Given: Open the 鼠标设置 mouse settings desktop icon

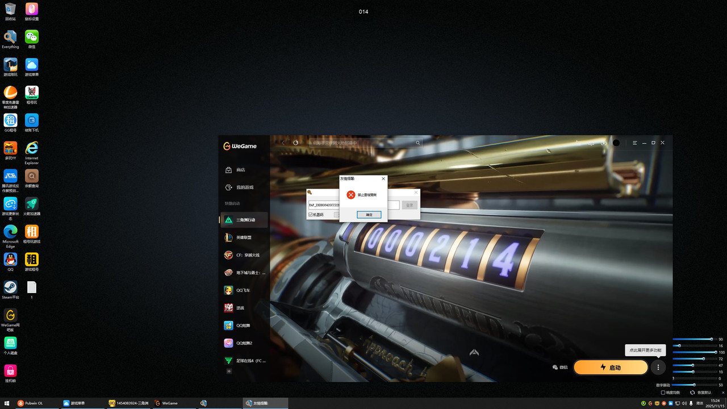Looking at the screenshot, I should tap(32, 11).
